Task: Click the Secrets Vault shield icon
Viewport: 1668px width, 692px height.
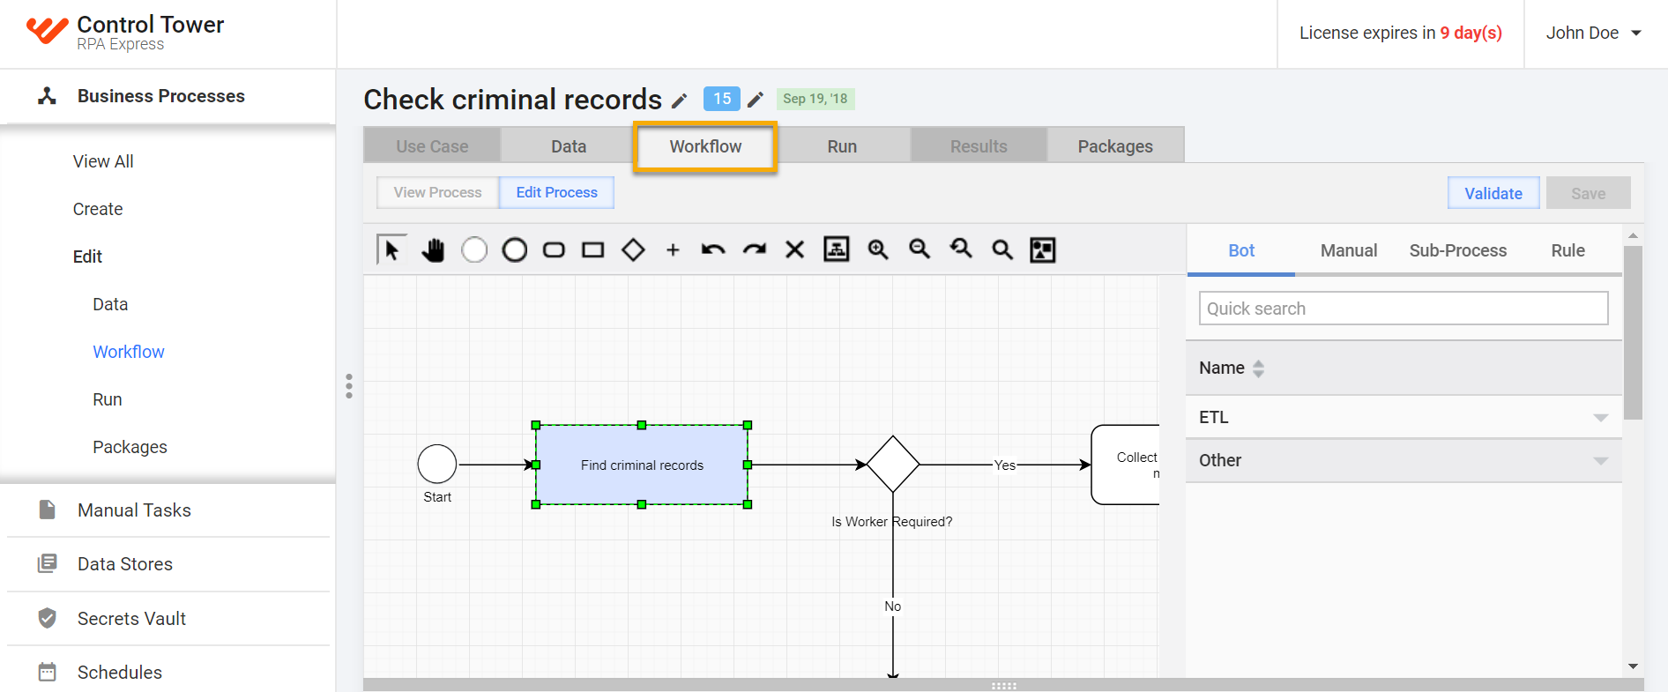Action: tap(48, 618)
